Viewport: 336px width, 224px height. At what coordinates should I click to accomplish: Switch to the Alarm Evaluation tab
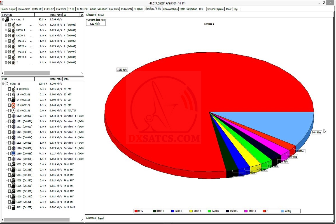coord(99,9)
